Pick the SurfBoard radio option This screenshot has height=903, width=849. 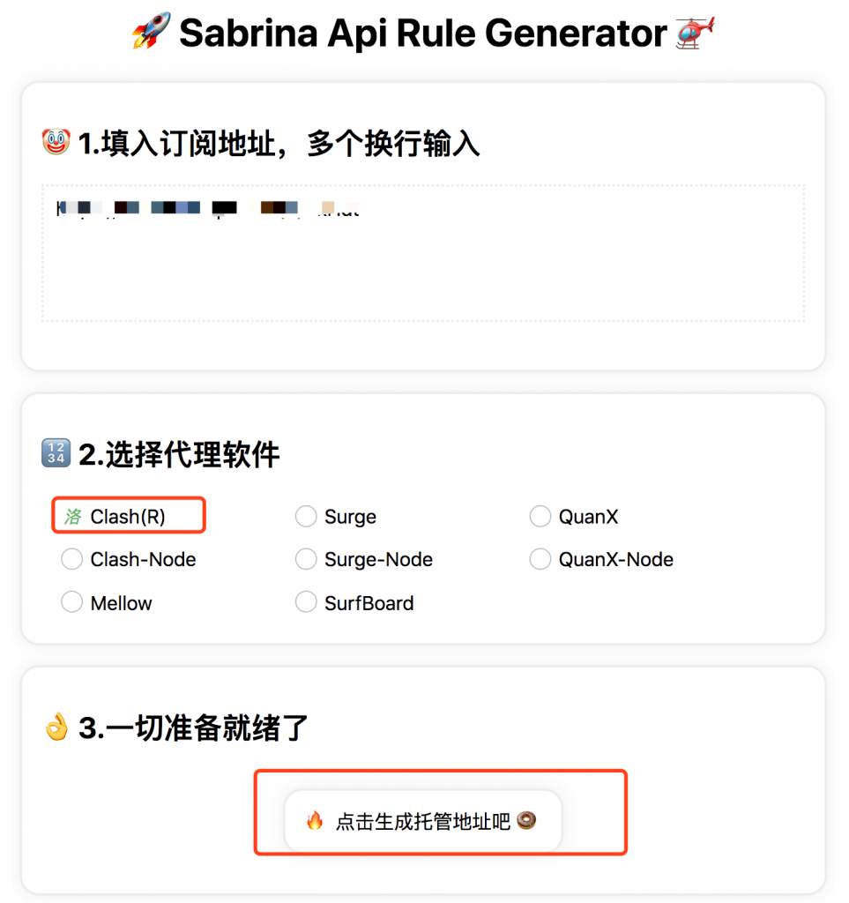point(306,602)
